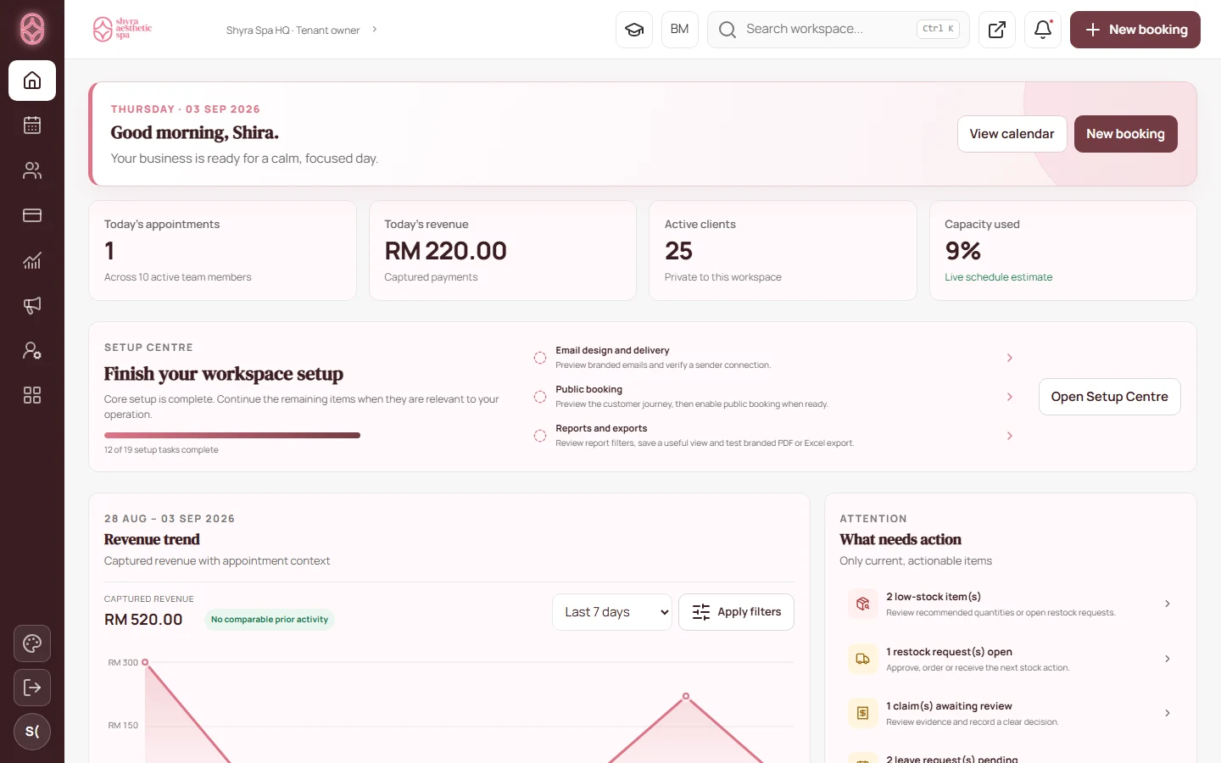Screen dimensions: 1221x763
Task: Open 2 leave request(s) pending alert
Action: point(1010,757)
